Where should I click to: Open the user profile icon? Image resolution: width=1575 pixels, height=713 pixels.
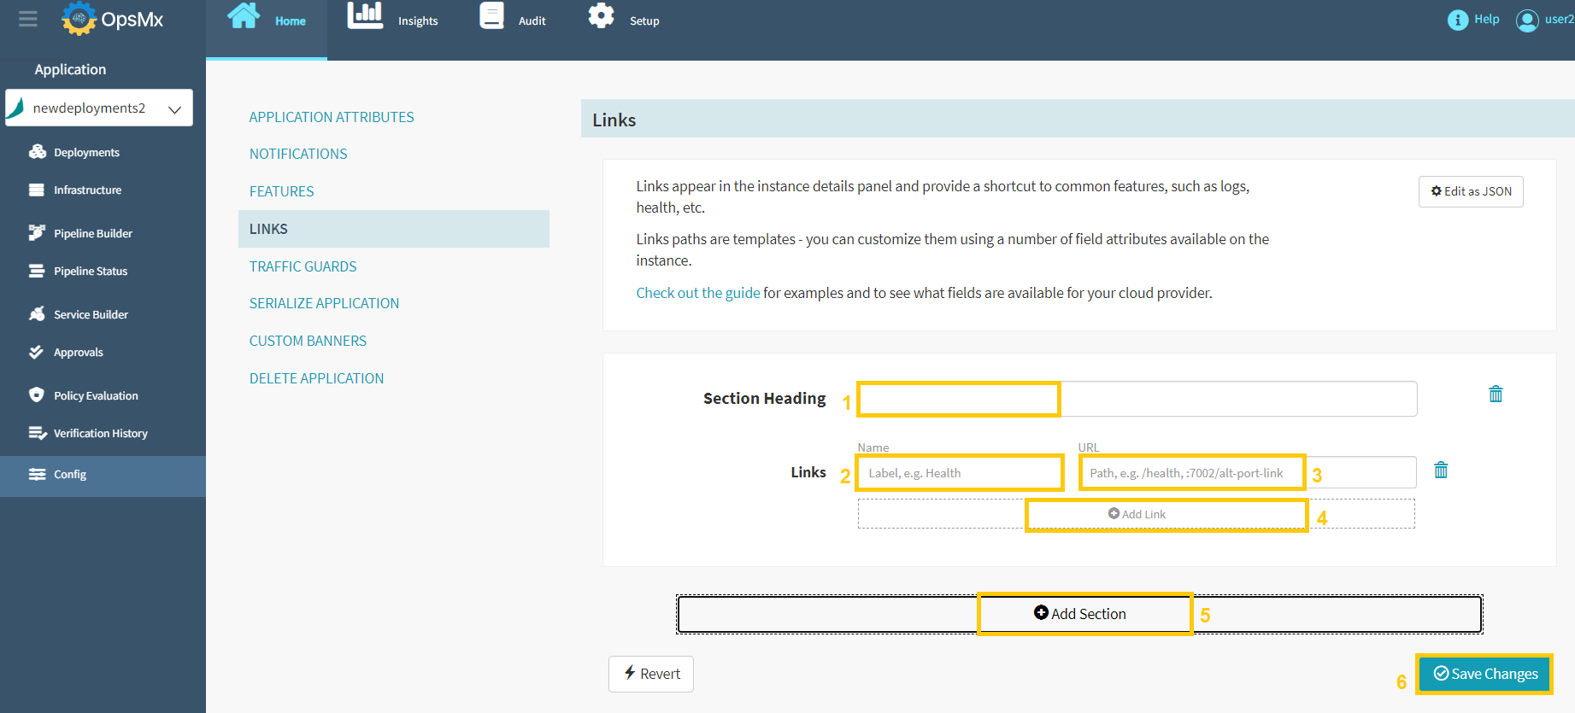pos(1527,20)
